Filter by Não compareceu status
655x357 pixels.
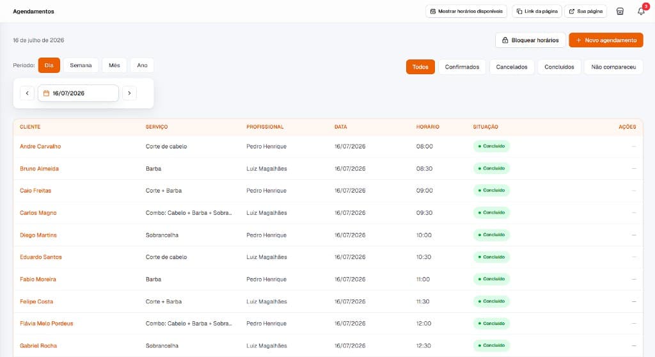tap(613, 67)
